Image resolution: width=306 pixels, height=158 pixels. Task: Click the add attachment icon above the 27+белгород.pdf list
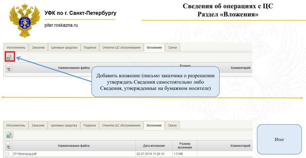(10, 135)
